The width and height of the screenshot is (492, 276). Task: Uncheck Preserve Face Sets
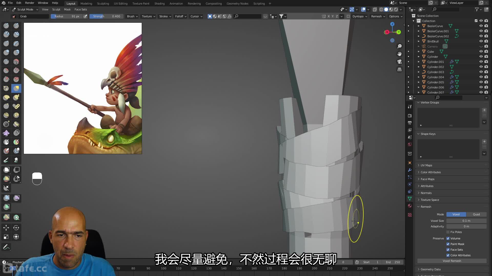pyautogui.click(x=448, y=250)
